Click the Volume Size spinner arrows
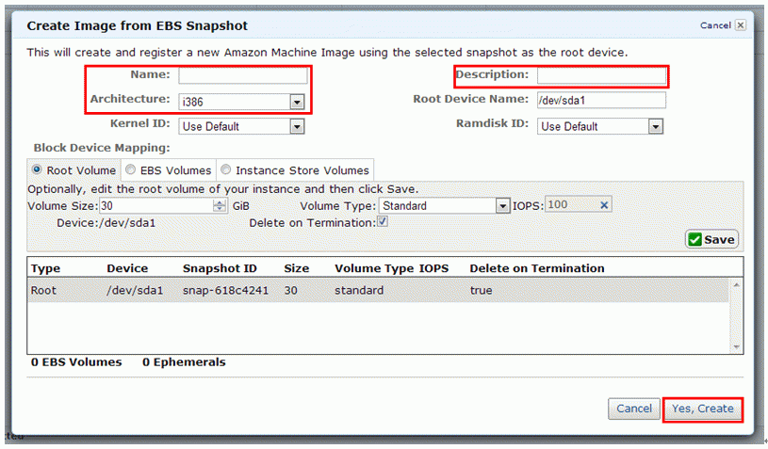This screenshot has height=449, width=768. click(220, 205)
